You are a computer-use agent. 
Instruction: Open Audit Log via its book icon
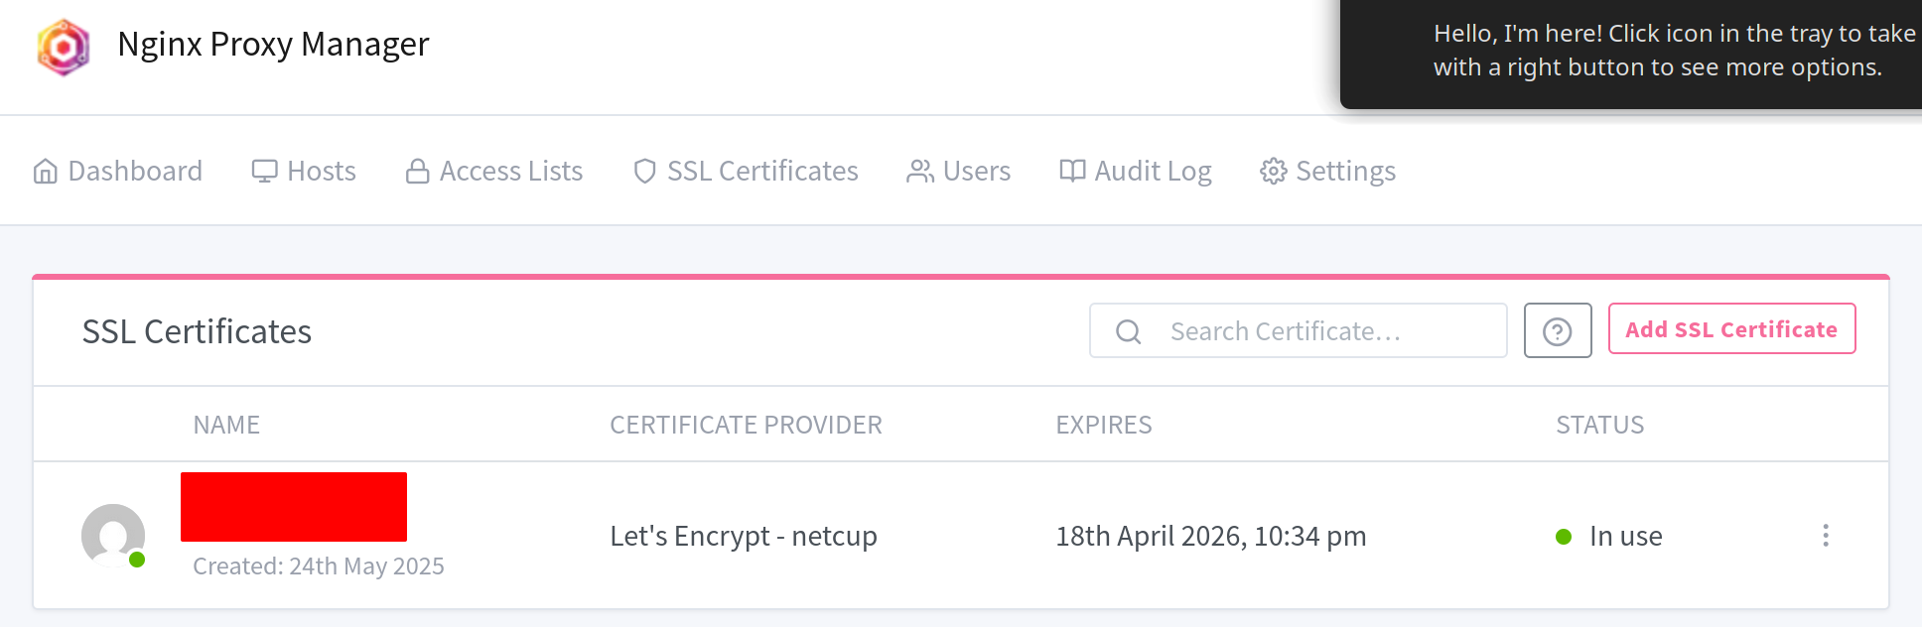[1072, 171]
